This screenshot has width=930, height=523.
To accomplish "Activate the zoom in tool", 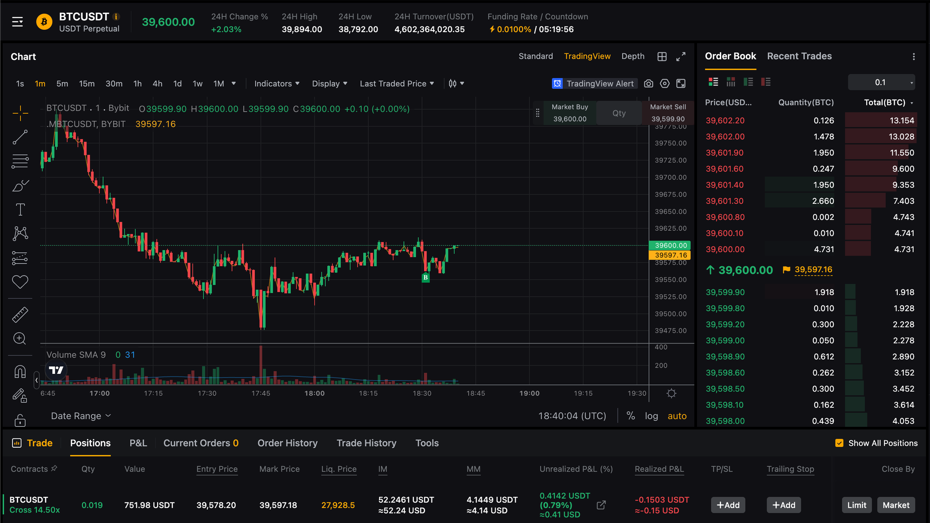I will [x=20, y=339].
